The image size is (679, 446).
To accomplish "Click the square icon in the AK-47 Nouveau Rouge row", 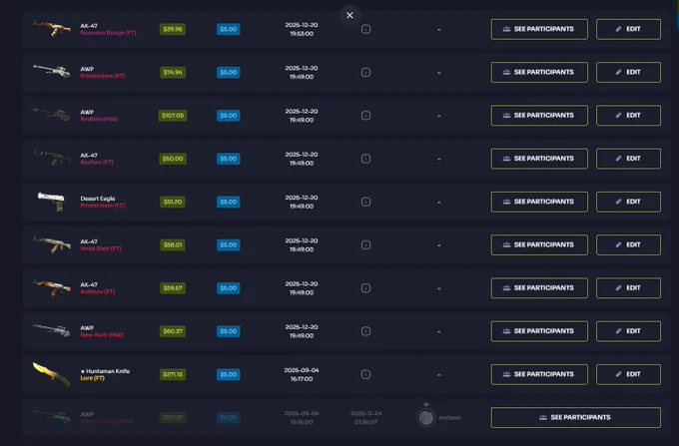I will pos(365,29).
